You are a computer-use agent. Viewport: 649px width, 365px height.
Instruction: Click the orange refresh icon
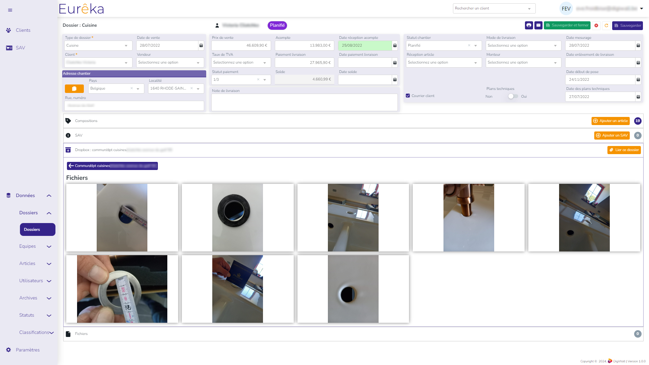click(x=606, y=25)
